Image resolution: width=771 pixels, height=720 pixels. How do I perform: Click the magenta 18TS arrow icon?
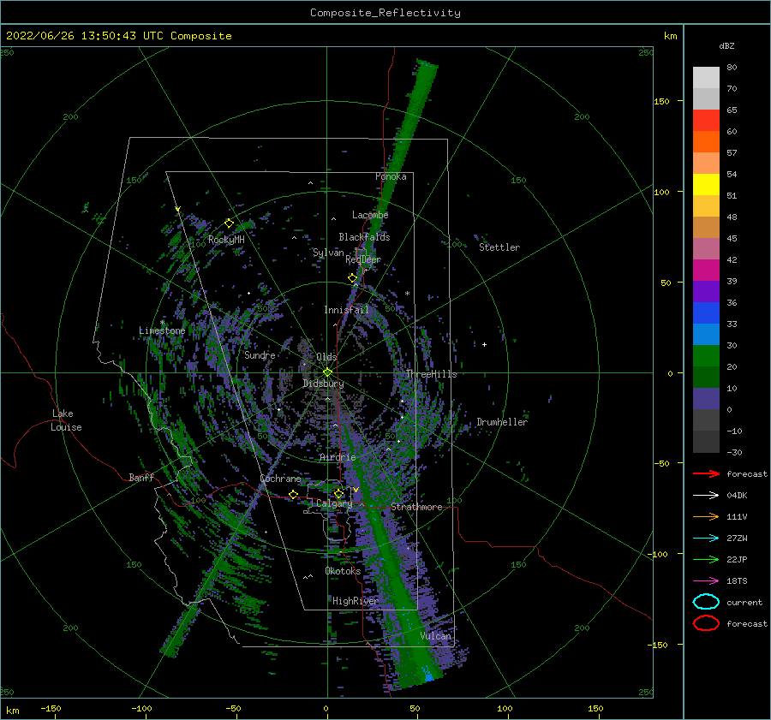(x=706, y=581)
